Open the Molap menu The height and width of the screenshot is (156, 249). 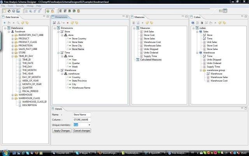(x=30, y=6)
